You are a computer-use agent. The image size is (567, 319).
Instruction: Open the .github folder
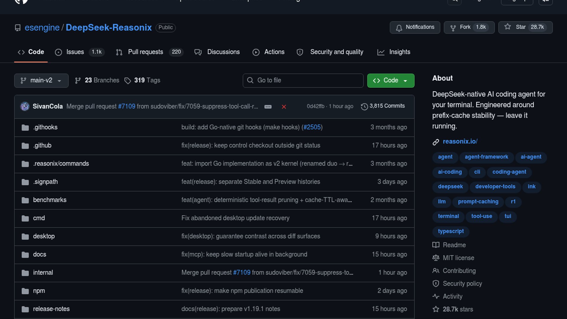[42, 145]
